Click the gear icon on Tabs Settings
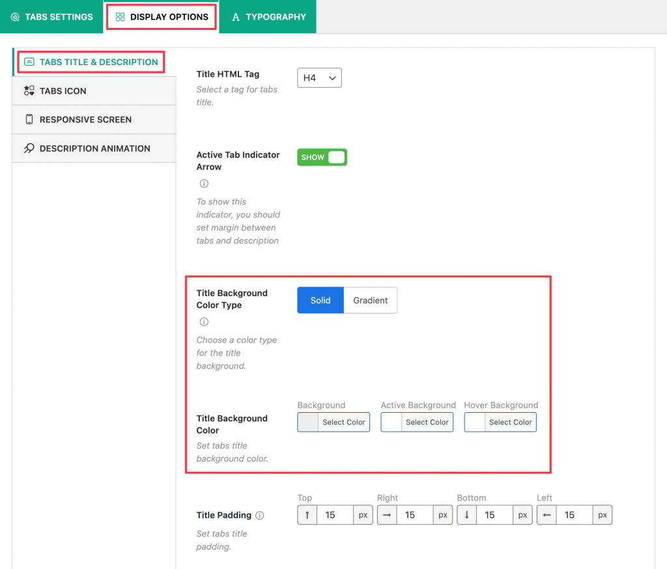This screenshot has width=667, height=569. [x=15, y=17]
